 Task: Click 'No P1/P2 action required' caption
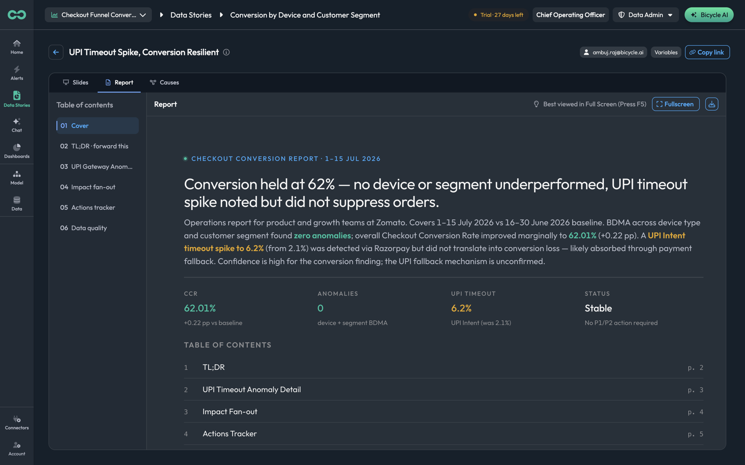pos(621,323)
